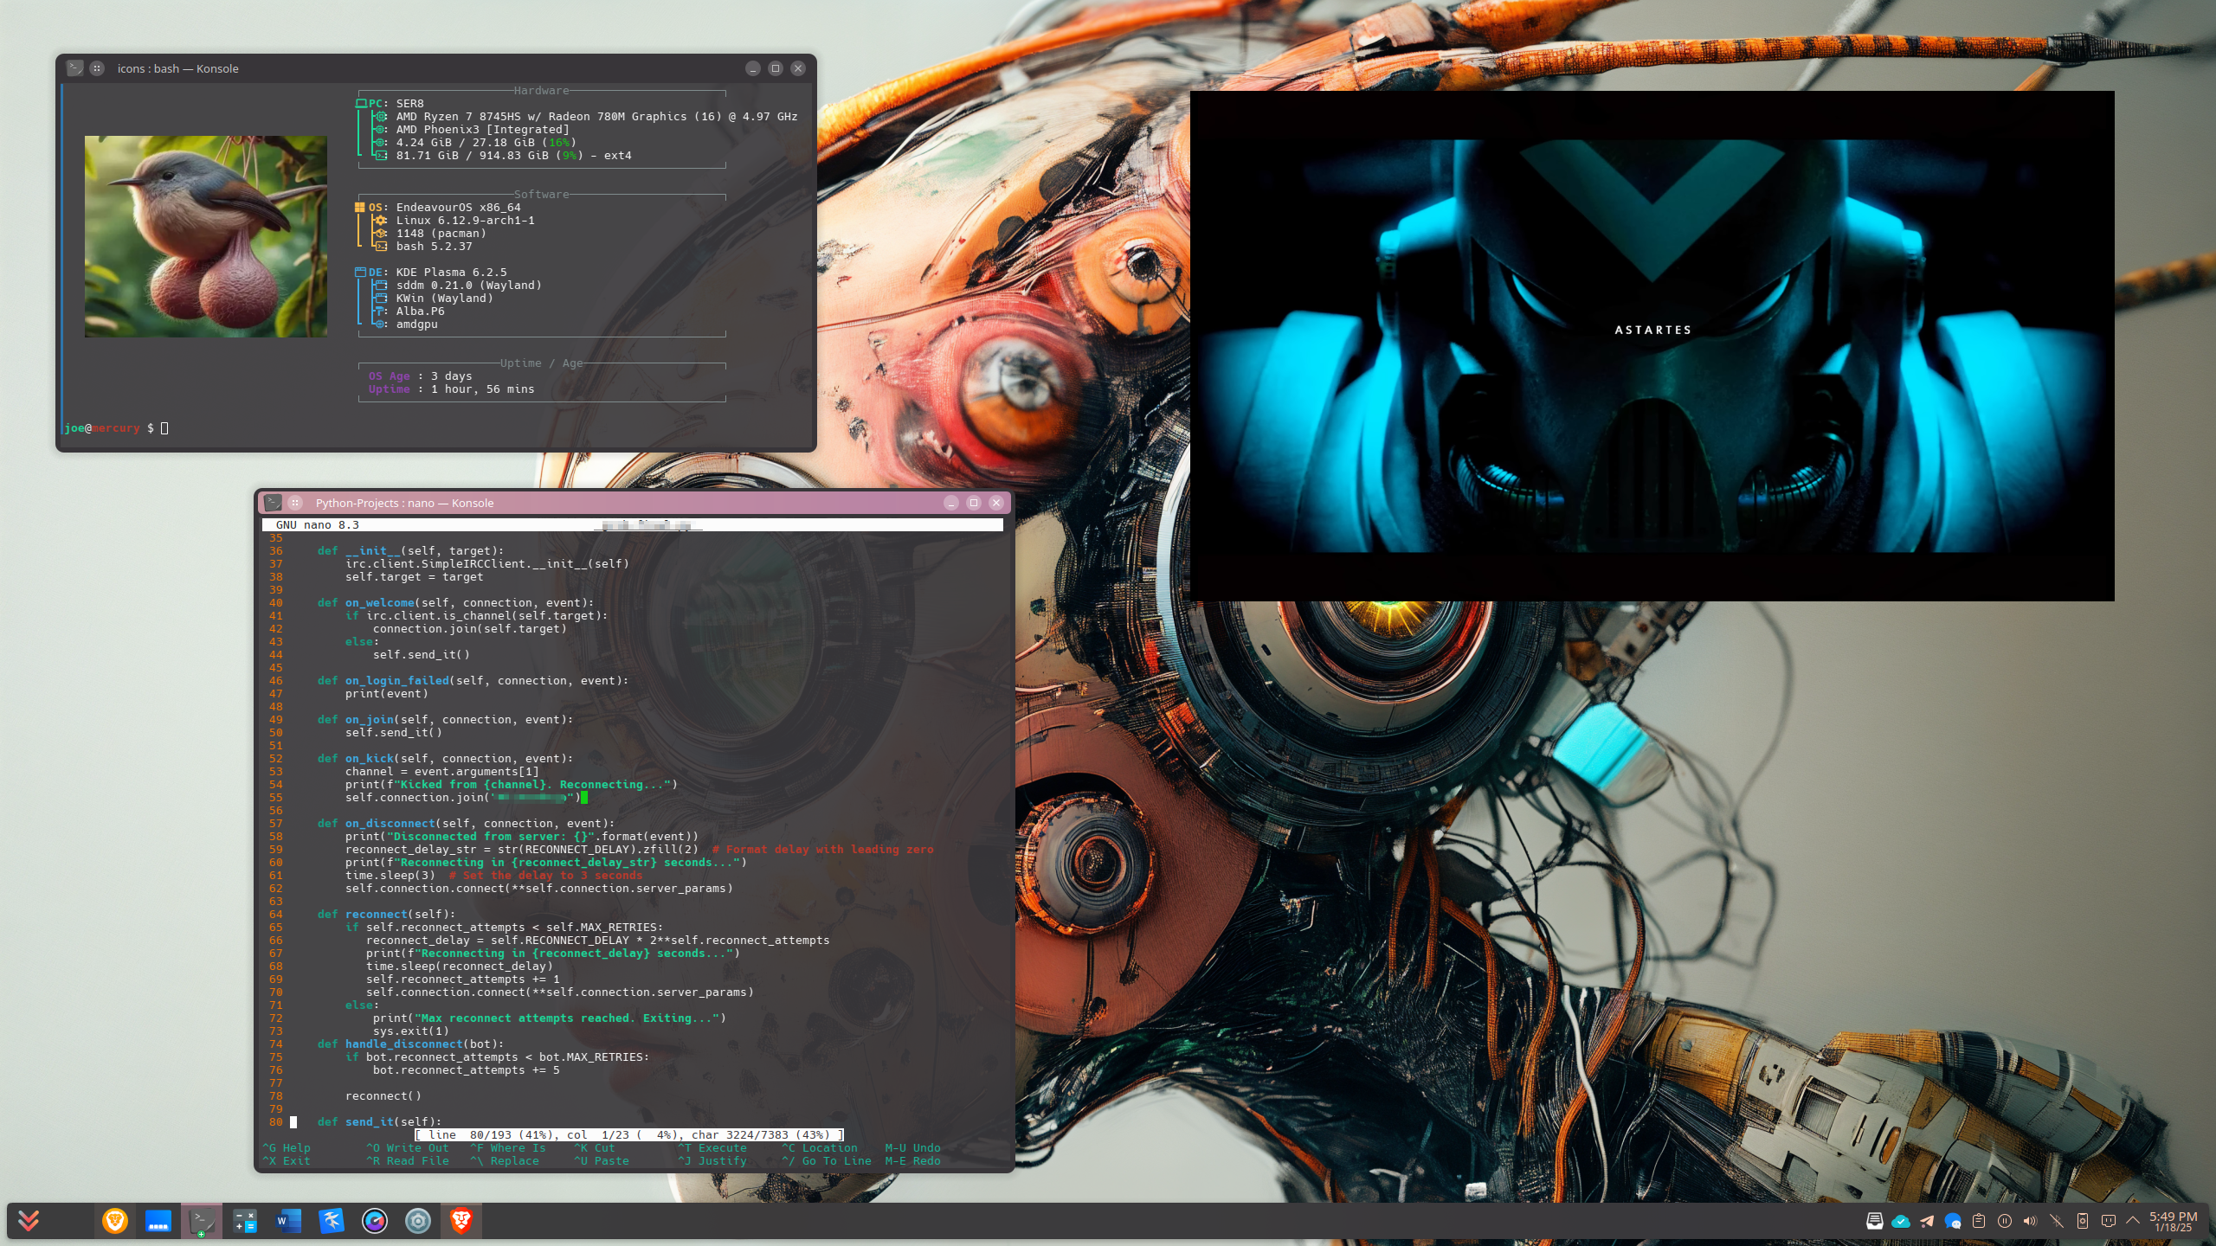This screenshot has width=2216, height=1246.
Task: Open the system monitor gauge icon
Action: [375, 1221]
